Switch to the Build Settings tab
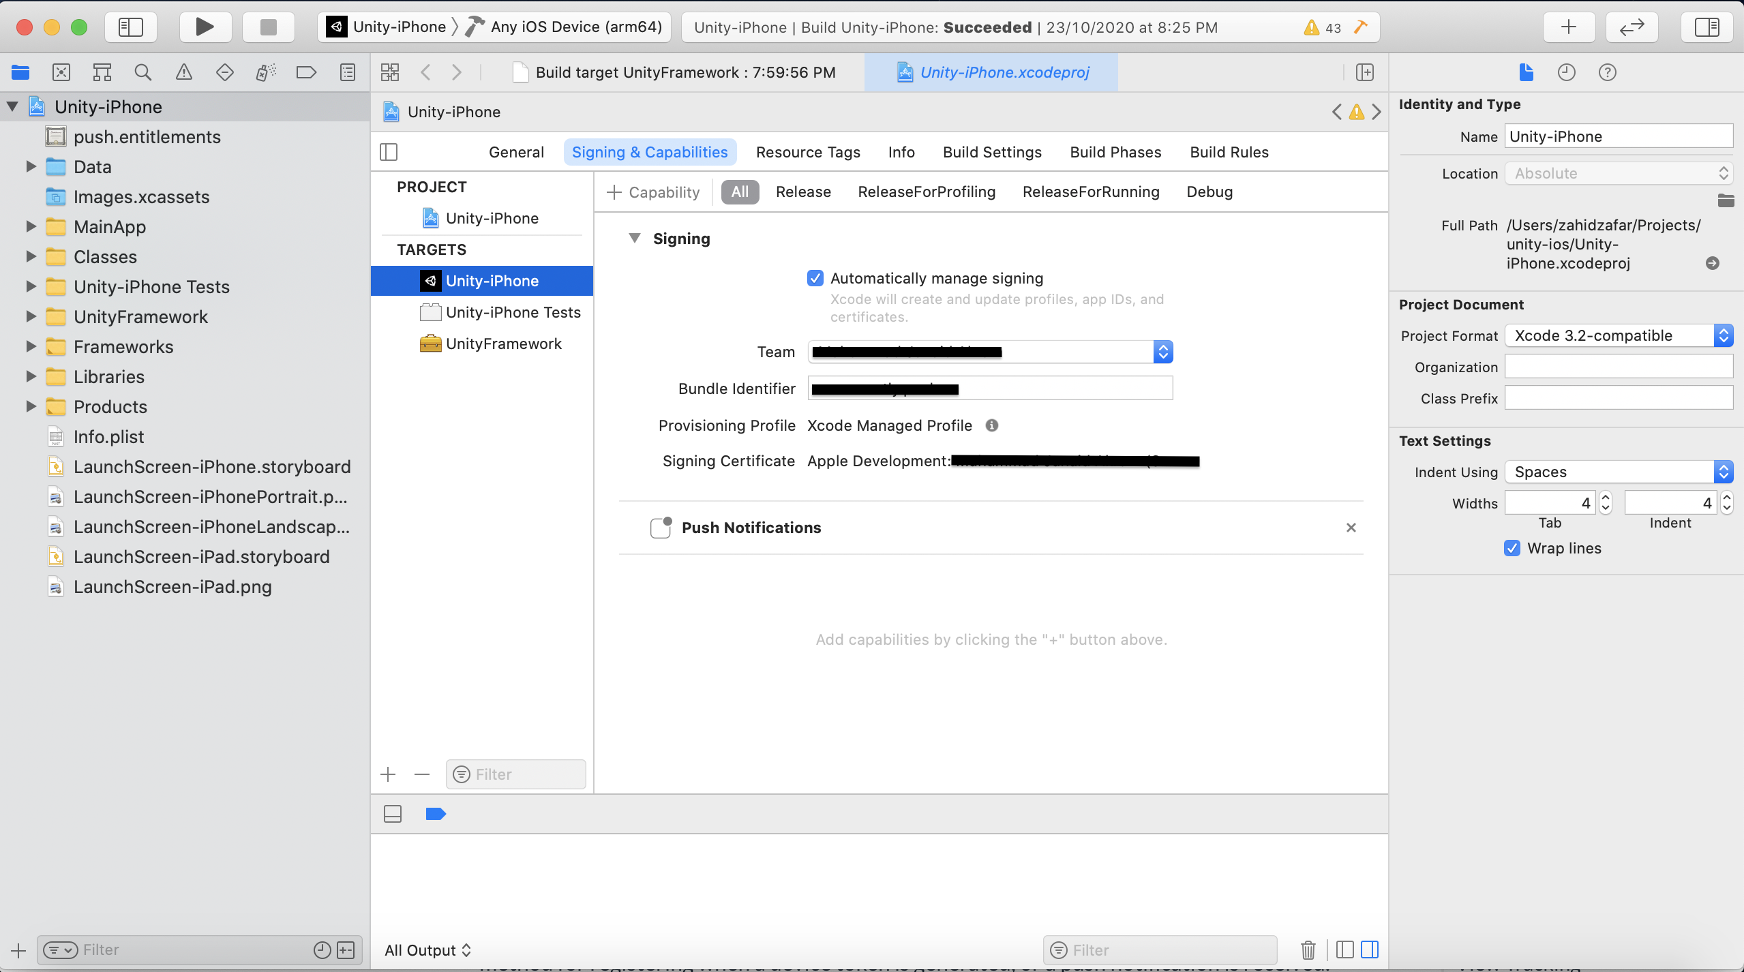The height and width of the screenshot is (972, 1744). [x=992, y=152]
